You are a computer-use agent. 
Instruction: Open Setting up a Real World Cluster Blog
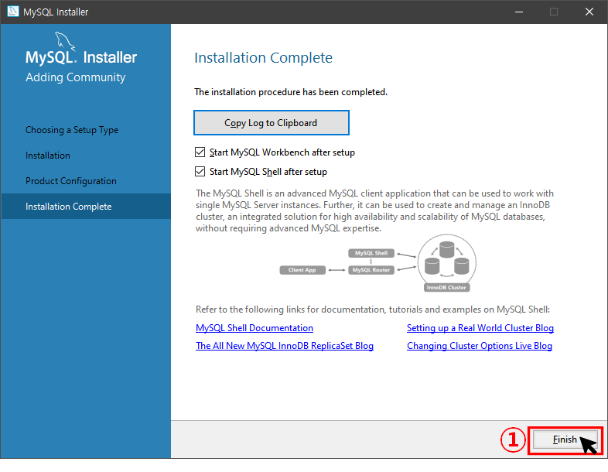(x=480, y=328)
